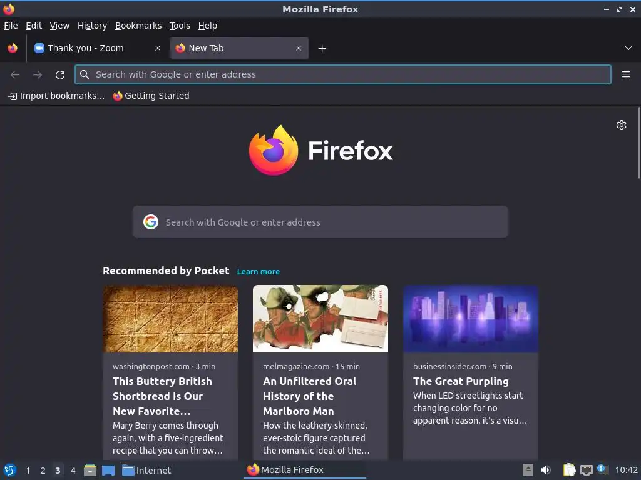Click the blue show-desktop taskbar icon

pos(108,470)
